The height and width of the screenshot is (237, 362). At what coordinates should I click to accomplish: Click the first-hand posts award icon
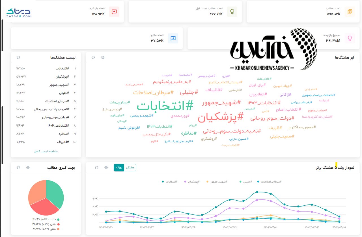(232, 12)
